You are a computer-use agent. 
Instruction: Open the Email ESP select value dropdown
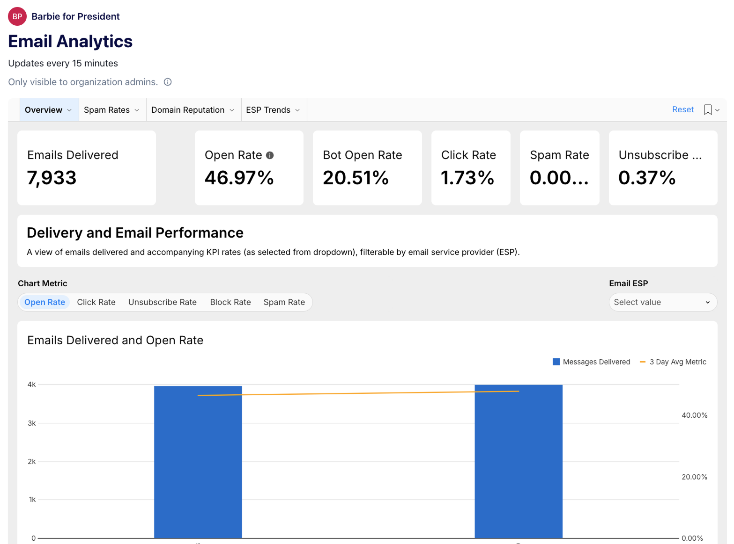(662, 302)
